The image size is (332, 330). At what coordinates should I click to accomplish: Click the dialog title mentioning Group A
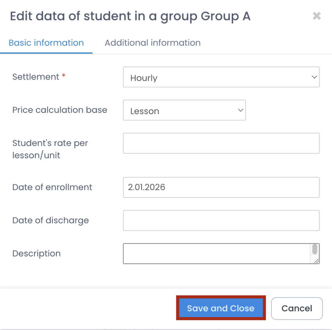130,16
